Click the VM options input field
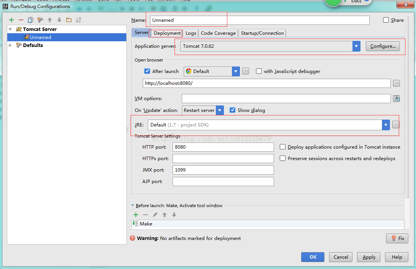 286,99
